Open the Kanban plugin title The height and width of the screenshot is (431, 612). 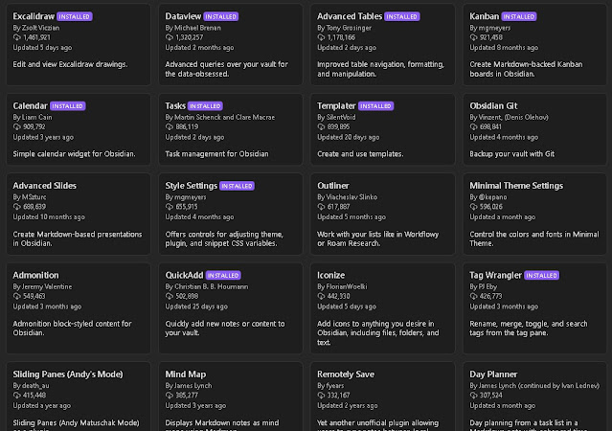(x=484, y=16)
